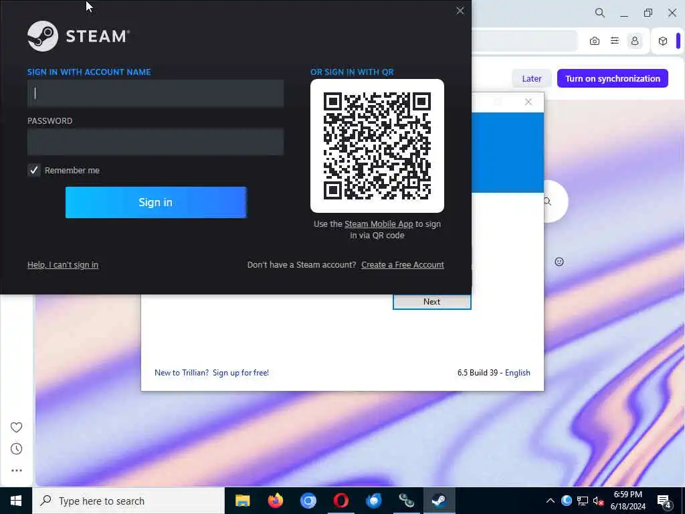Click the blue moon tray icon
Viewport: 685px width, 514px height.
pos(567,501)
